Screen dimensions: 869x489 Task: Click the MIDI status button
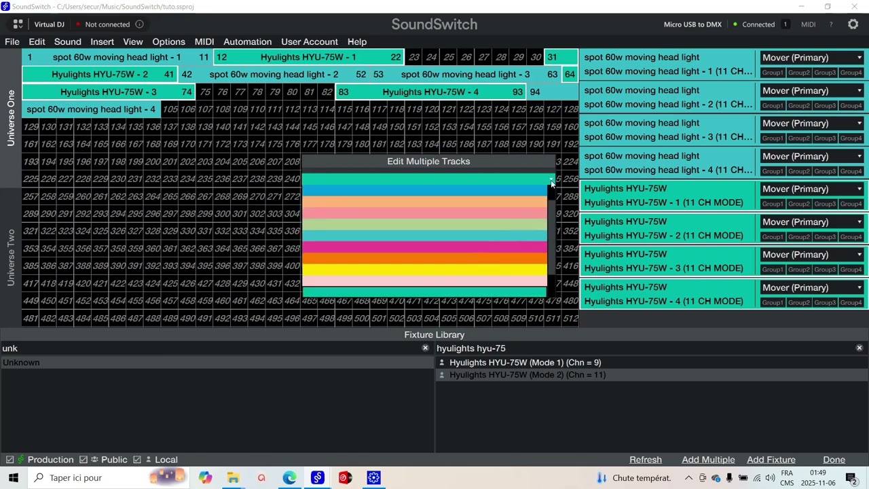(x=808, y=24)
